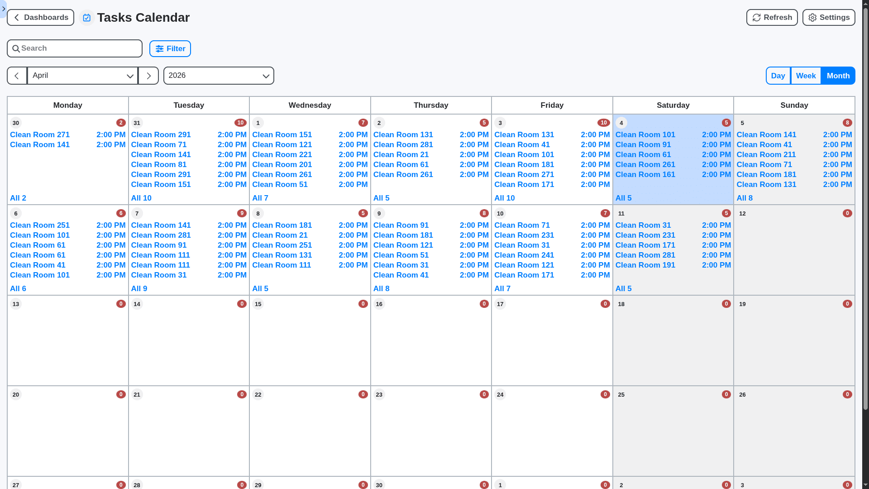Click inside the Search field

75,48
